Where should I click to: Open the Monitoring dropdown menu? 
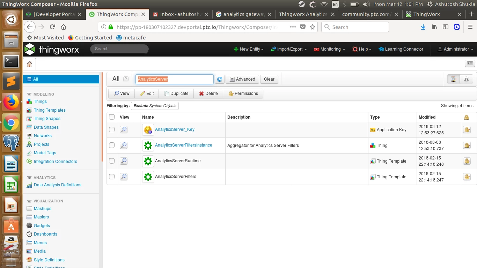click(330, 49)
